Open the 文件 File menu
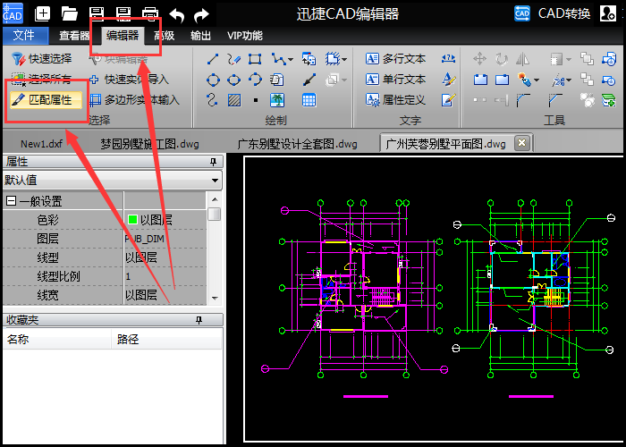 click(25, 36)
